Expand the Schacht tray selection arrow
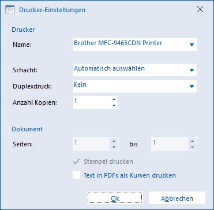Image resolution: width=214 pixels, height=210 pixels. pyautogui.click(x=192, y=70)
